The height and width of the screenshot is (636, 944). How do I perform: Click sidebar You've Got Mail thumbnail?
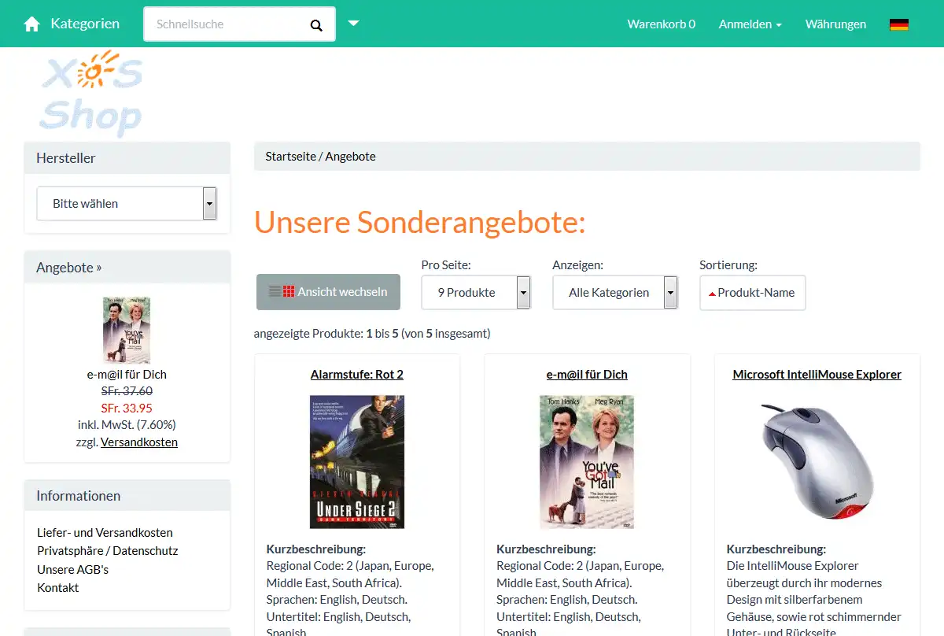coord(127,330)
